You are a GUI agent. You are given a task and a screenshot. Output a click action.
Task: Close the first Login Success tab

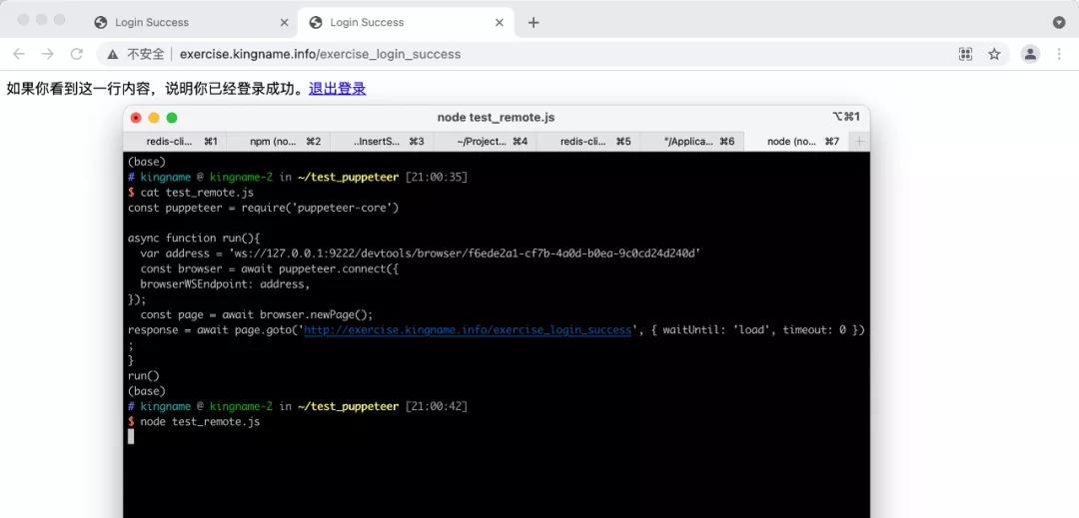(x=284, y=23)
